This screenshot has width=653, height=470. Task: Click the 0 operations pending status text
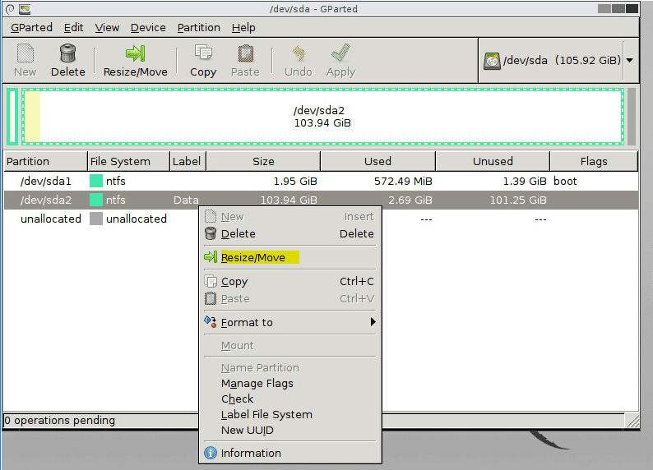point(59,421)
